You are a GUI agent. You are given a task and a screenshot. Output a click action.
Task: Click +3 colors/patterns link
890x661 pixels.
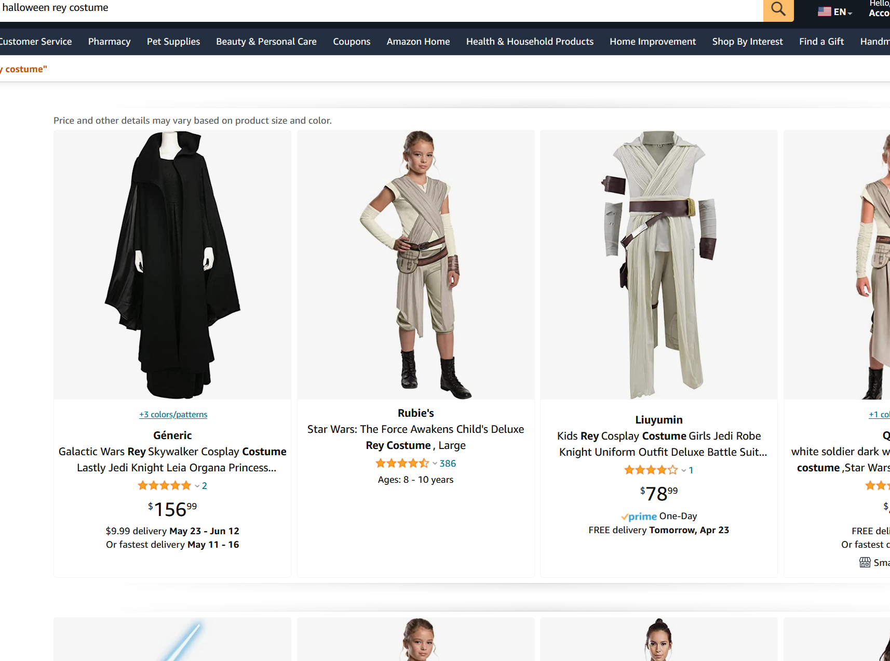[173, 414]
